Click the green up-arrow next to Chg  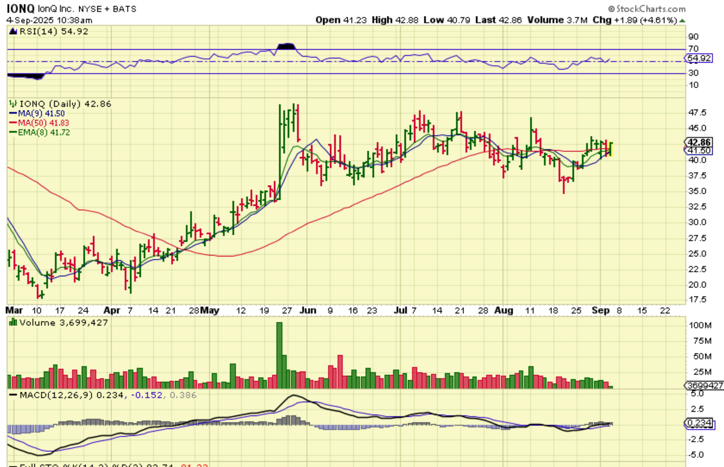tap(682, 21)
